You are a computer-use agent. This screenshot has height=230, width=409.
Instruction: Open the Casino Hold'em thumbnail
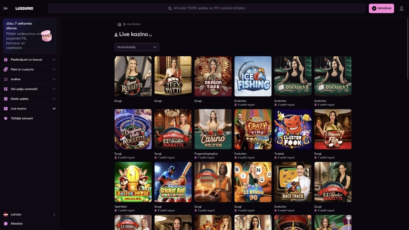point(213,129)
